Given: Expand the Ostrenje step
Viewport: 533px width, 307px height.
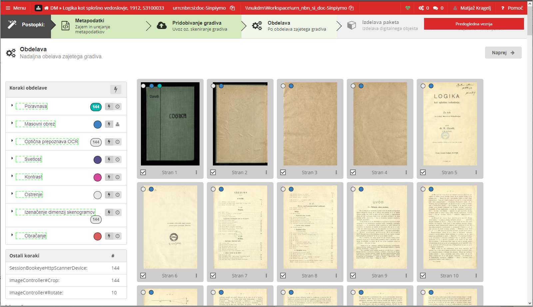Looking at the screenshot, I should [x=12, y=193].
